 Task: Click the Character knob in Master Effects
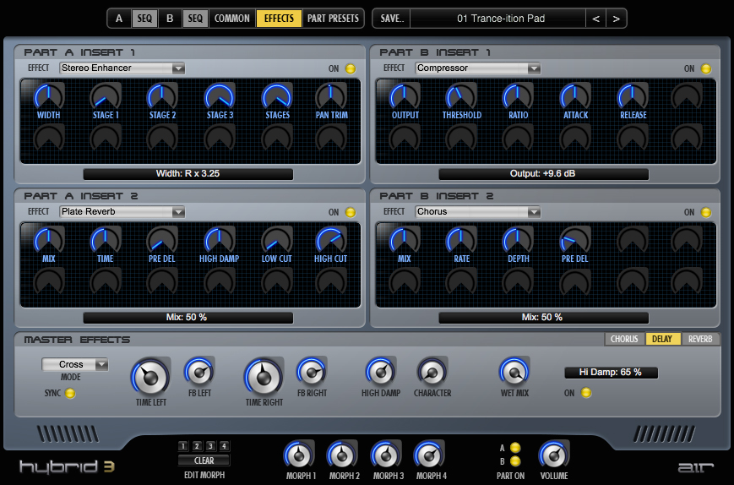click(432, 372)
